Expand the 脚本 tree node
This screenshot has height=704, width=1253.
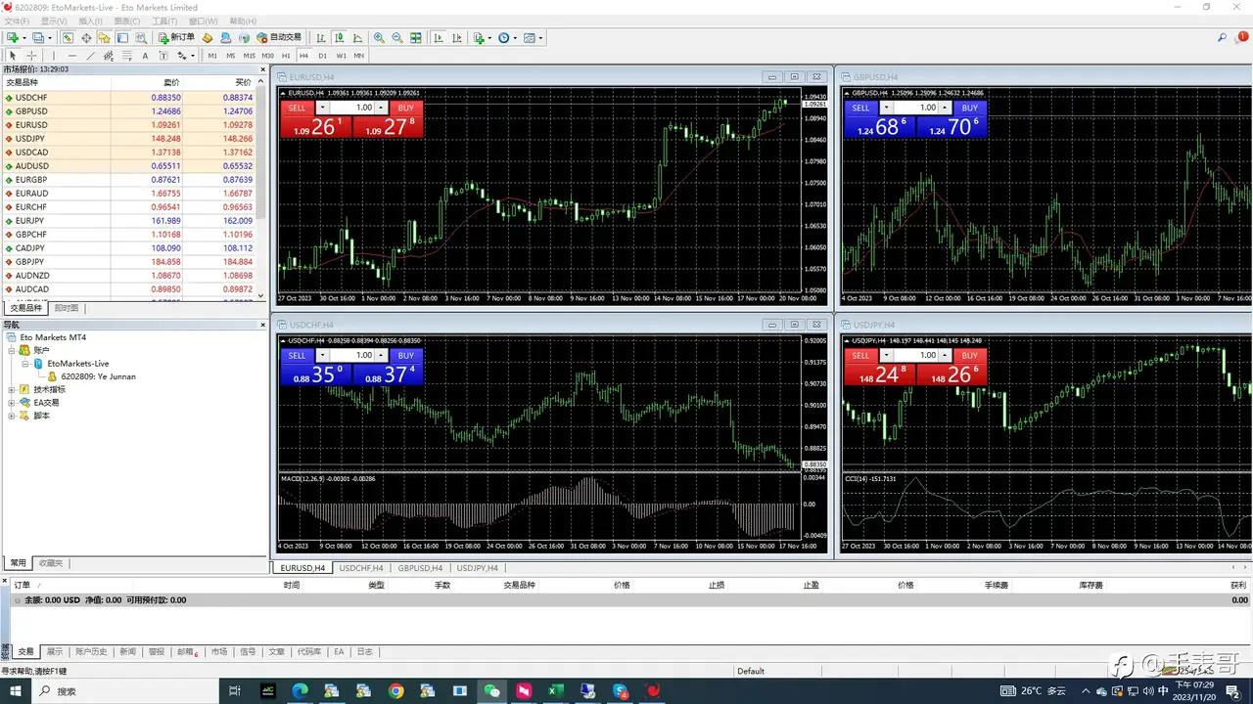coord(12,416)
